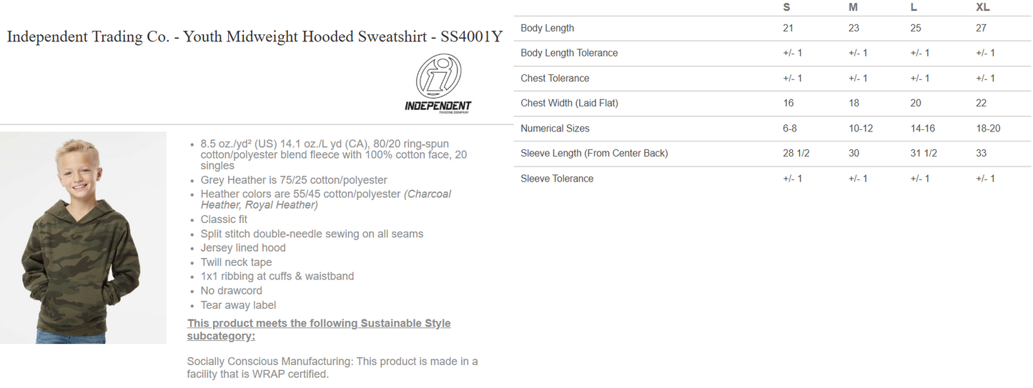This screenshot has width=1033, height=388.
Task: Click the Socially Conscious Manufacturing paragraph
Action: coord(332,367)
